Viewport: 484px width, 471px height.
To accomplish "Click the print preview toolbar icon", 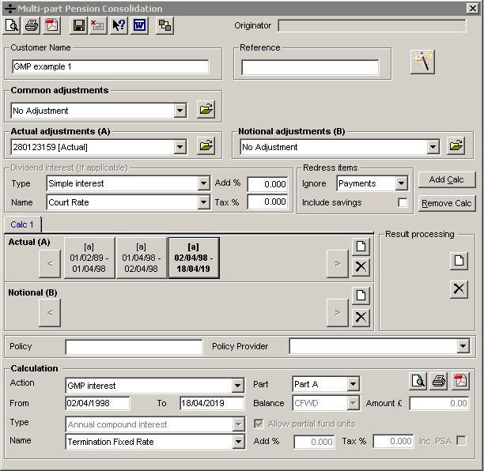I will pyautogui.click(x=12, y=25).
